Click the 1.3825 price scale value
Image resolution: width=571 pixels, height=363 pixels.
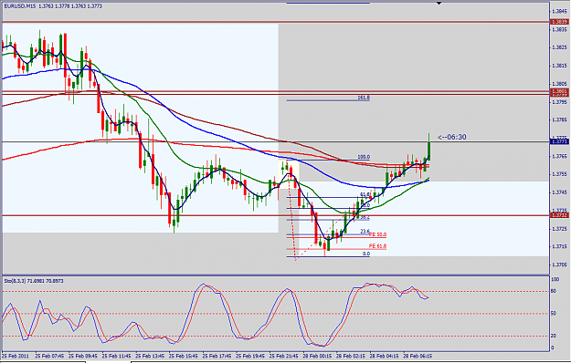pyautogui.click(x=560, y=47)
